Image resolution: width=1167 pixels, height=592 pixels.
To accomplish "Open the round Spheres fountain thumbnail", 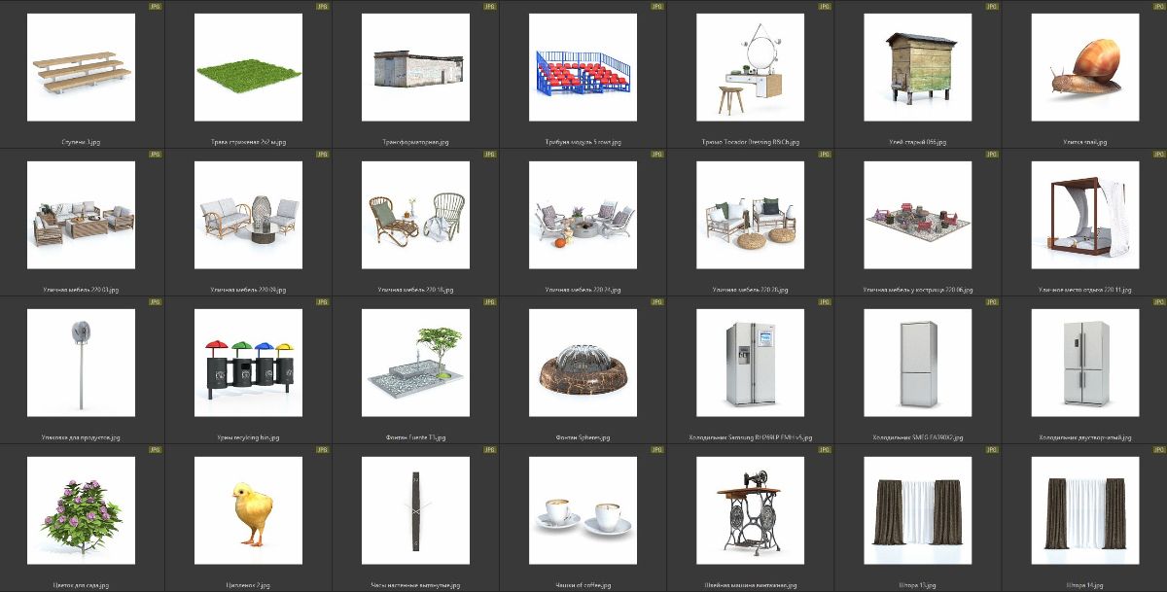I will [583, 364].
